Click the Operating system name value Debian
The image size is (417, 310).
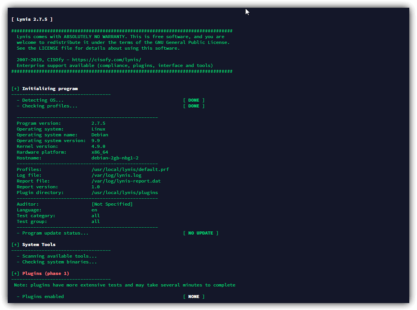point(100,135)
